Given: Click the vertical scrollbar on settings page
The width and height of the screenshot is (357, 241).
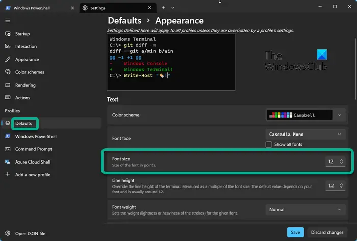Looking at the screenshot, I should (x=355, y=69).
